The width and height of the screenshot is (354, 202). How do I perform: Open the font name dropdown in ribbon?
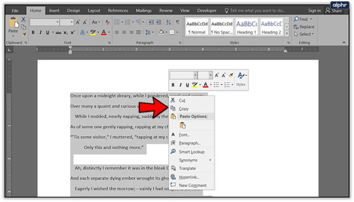(x=45, y=22)
